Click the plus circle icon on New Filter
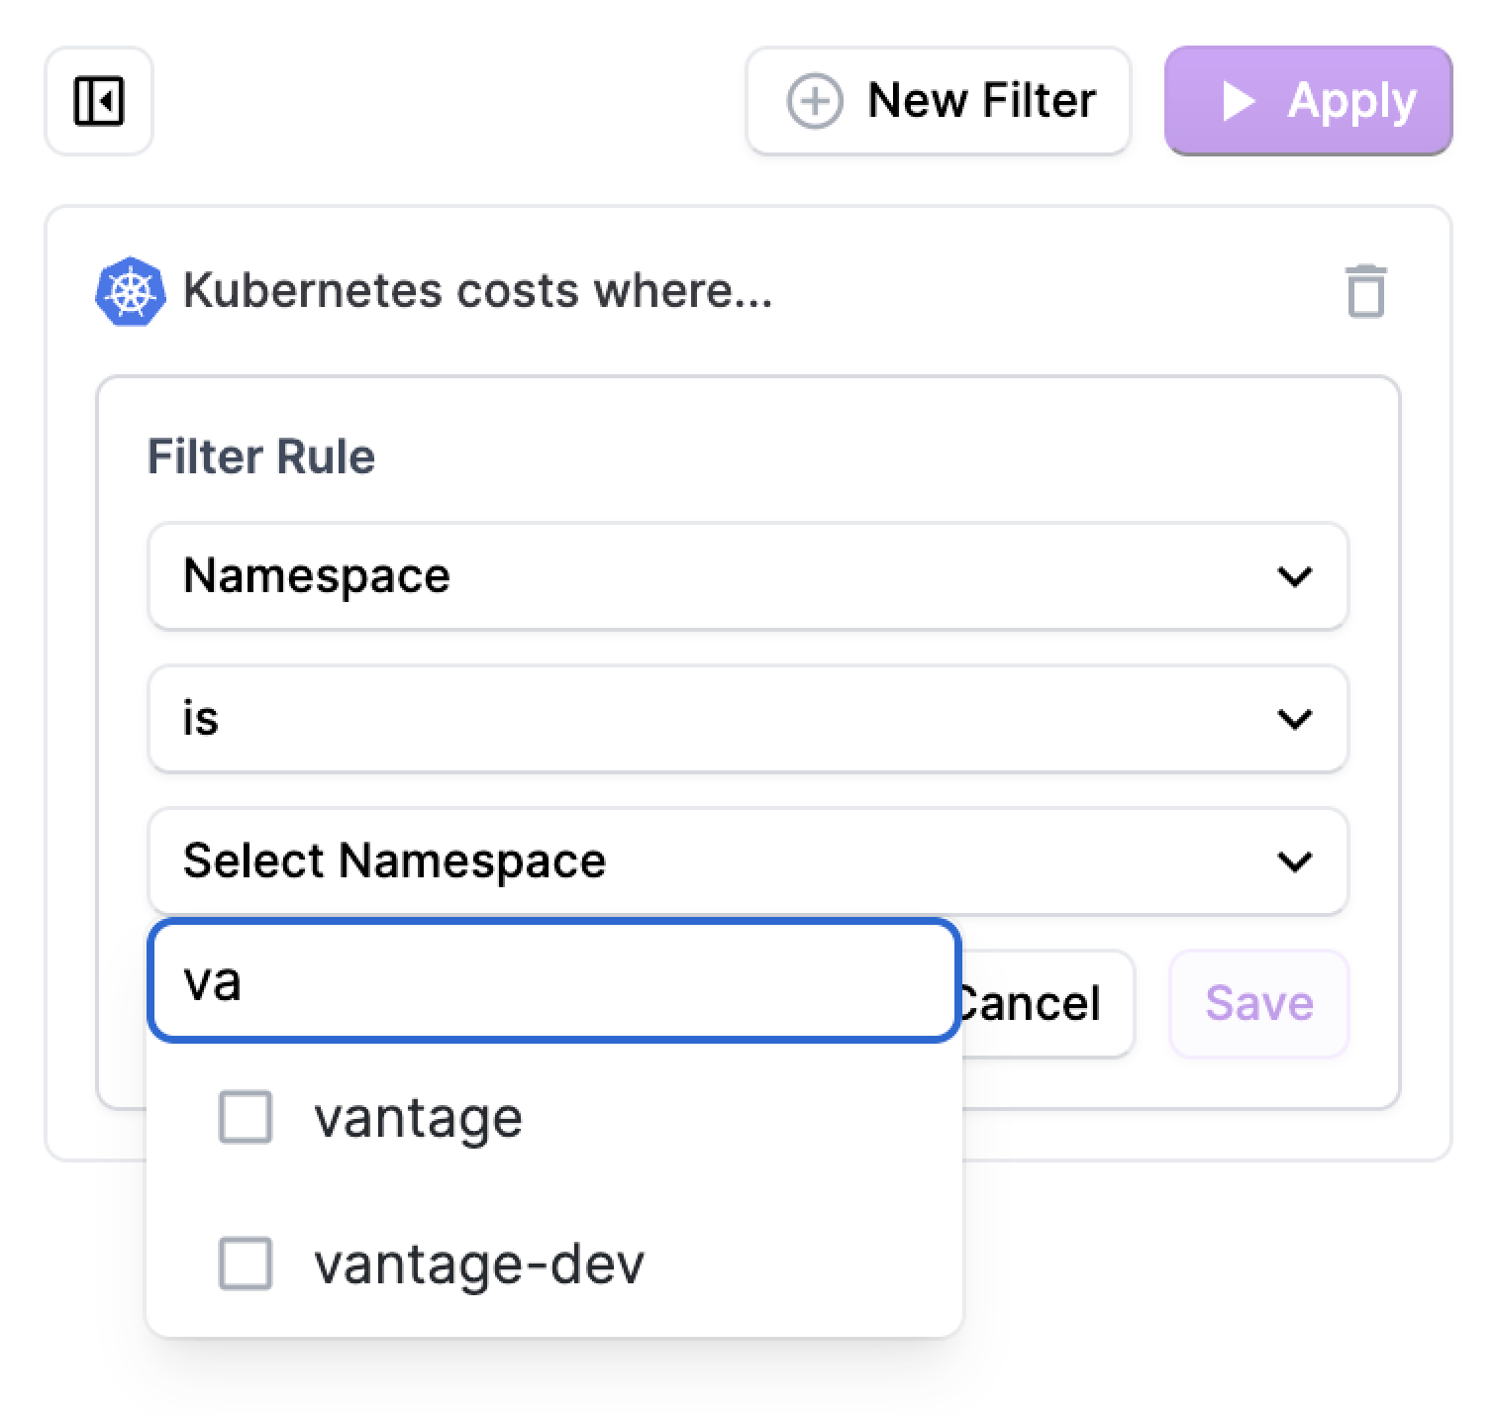This screenshot has height=1416, width=1497. coord(814,101)
